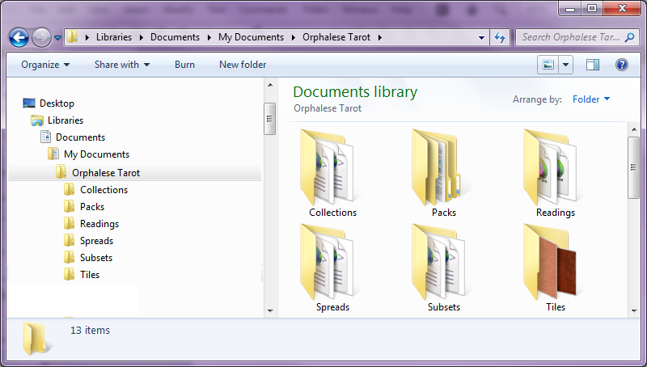
Task: Select My Documents in the navigation tree
Action: (88, 154)
